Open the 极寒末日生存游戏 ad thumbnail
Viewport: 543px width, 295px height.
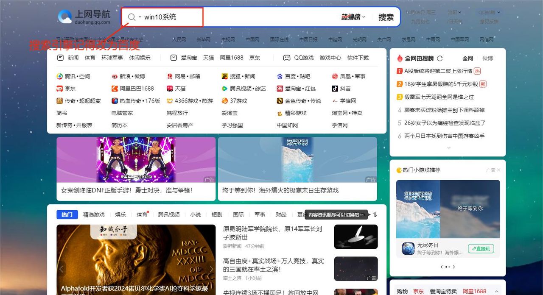coord(297,160)
